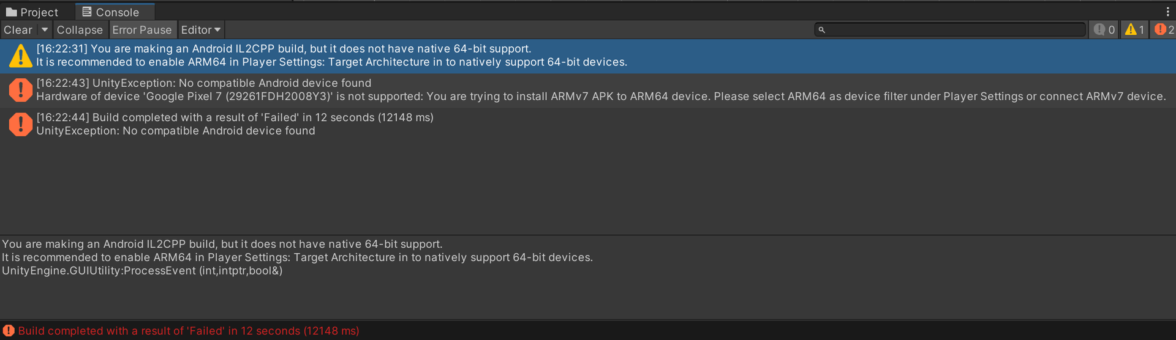Select the Console tab
Viewport: 1176px width, 340px height.
[117, 12]
